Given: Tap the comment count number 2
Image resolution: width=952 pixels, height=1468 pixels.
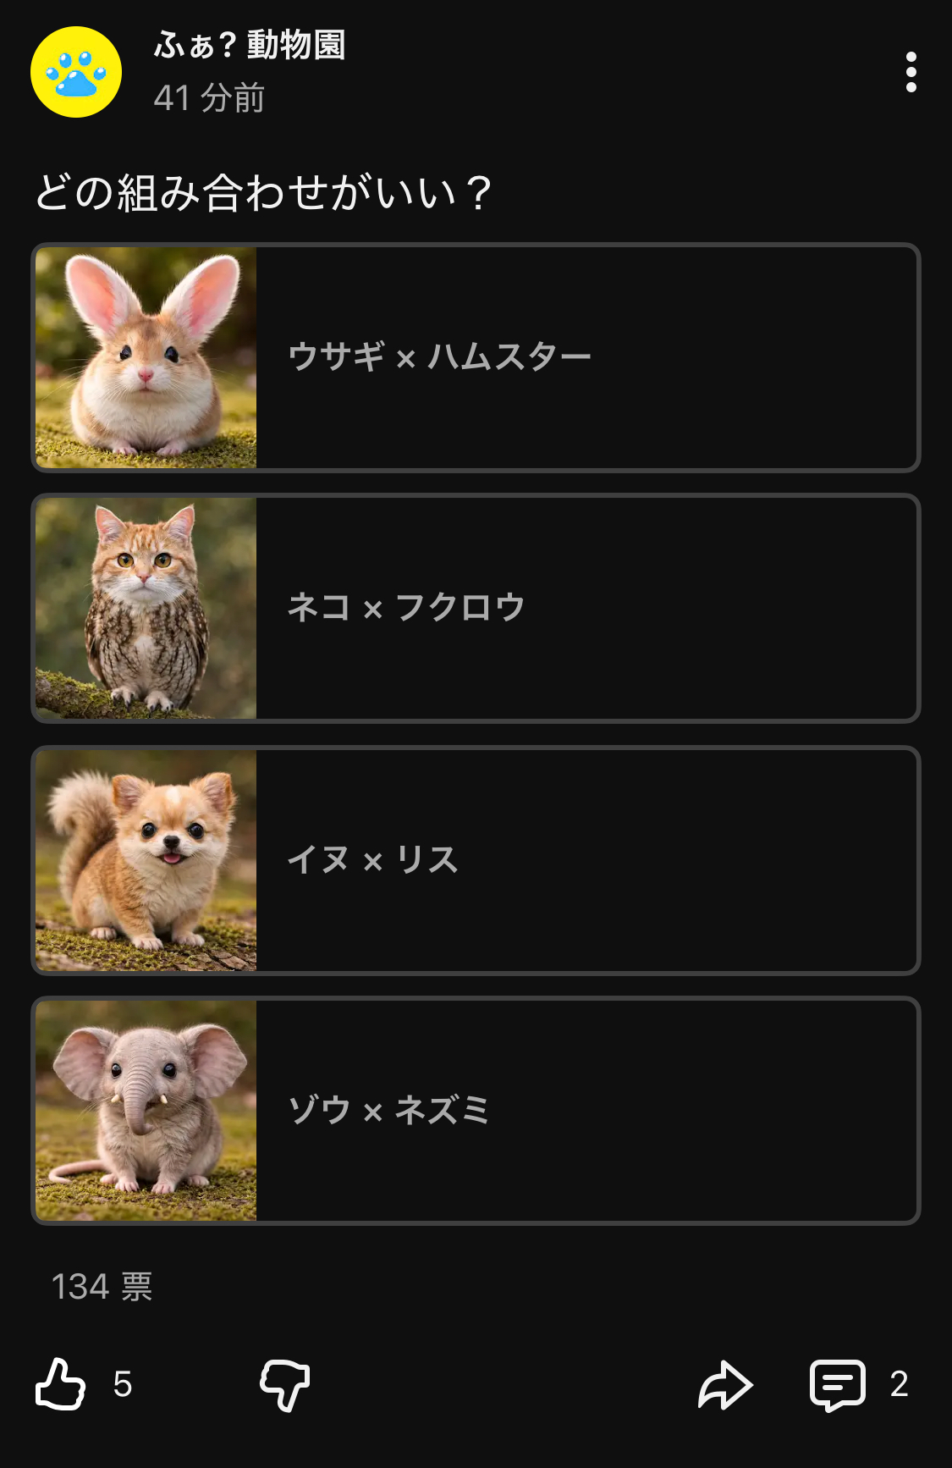Looking at the screenshot, I should click(x=899, y=1384).
